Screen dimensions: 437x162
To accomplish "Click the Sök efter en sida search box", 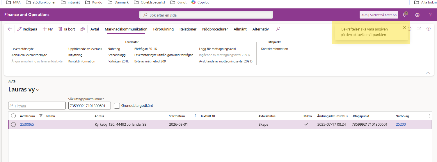I will 206,15.
